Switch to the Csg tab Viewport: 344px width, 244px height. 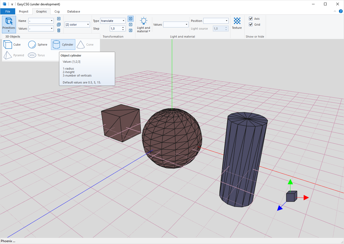57,11
